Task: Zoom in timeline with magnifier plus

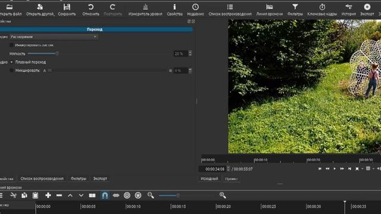Action: 223,196
